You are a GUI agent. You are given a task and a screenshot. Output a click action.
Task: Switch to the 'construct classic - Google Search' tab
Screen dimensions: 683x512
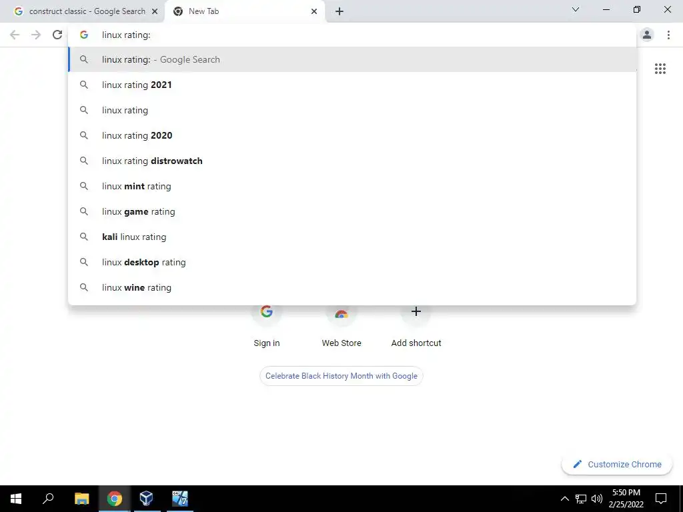click(82, 11)
